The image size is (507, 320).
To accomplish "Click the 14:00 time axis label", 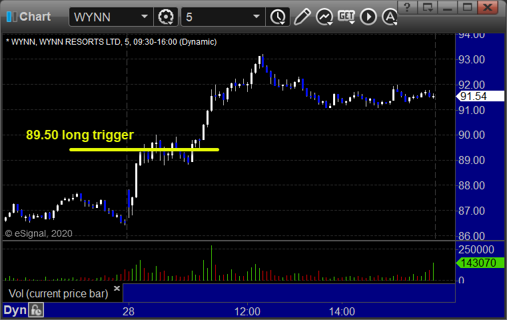I will tap(342, 311).
